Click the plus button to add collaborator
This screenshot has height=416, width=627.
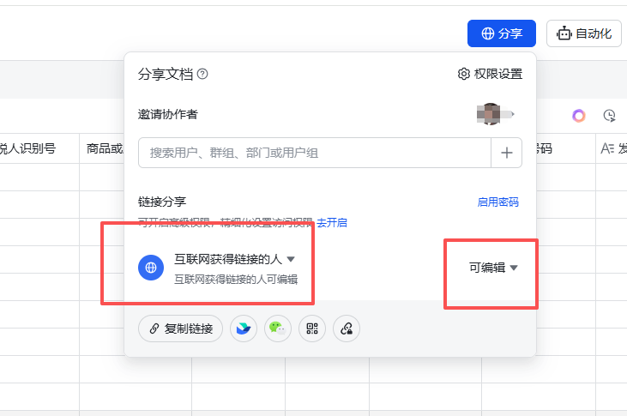pos(507,153)
